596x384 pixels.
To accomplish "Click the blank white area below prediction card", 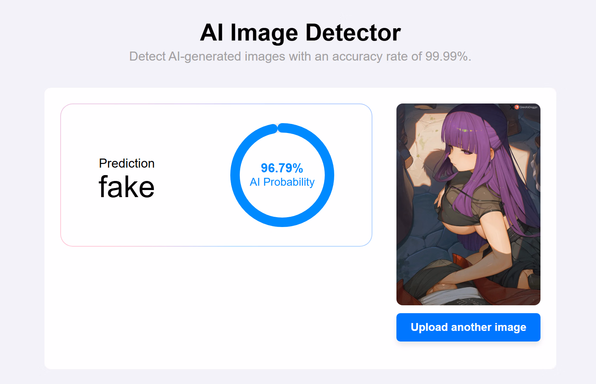I will (217, 307).
